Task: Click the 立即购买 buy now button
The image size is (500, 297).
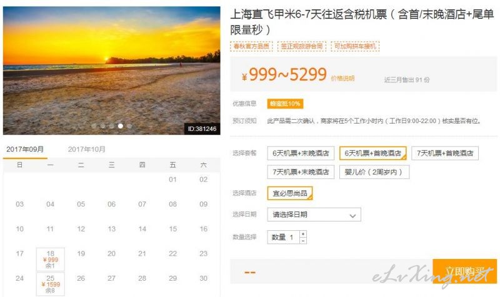Action: tap(464, 271)
